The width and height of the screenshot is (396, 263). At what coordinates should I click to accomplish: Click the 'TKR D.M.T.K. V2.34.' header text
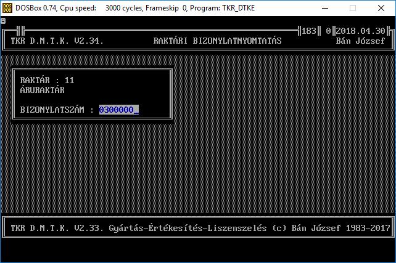[x=57, y=41]
